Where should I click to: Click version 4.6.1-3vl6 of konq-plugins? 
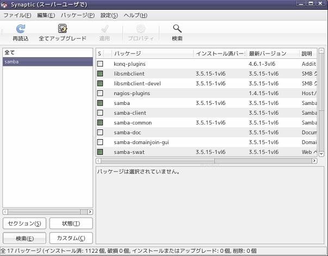[x=262, y=64]
